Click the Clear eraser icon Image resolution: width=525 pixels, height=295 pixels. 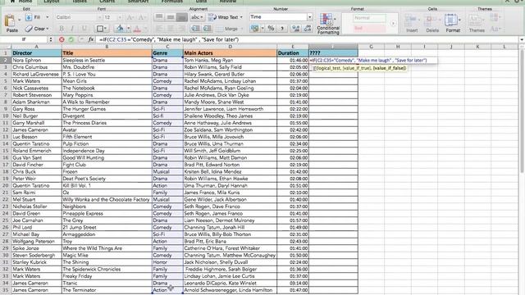click(29, 29)
